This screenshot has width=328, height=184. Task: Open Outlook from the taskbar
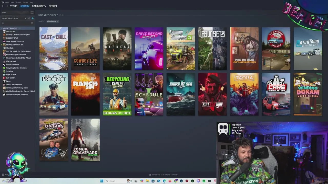coord(159,181)
